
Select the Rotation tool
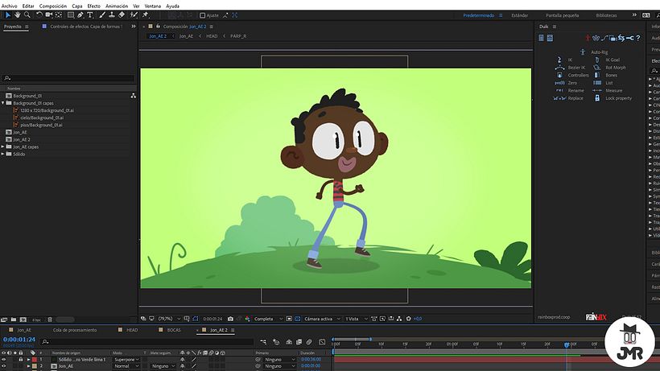[39, 15]
